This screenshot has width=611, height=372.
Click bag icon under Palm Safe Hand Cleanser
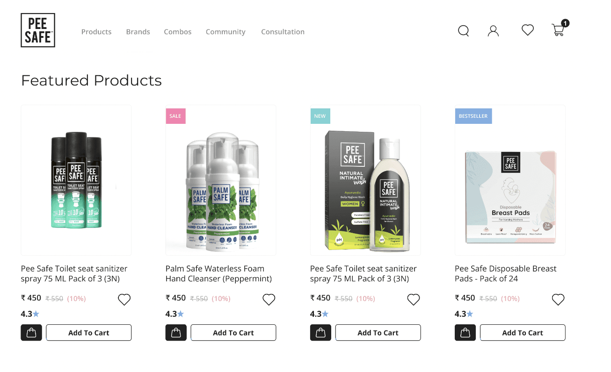coord(176,333)
